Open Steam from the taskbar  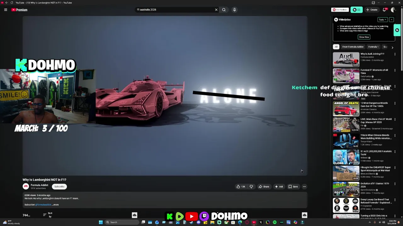pos(191,222)
